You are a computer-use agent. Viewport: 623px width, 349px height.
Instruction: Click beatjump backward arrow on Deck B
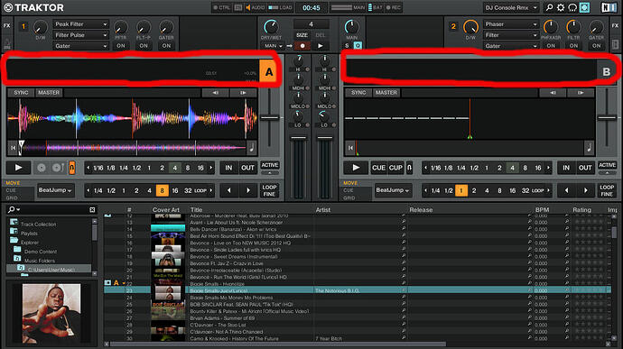[567, 190]
